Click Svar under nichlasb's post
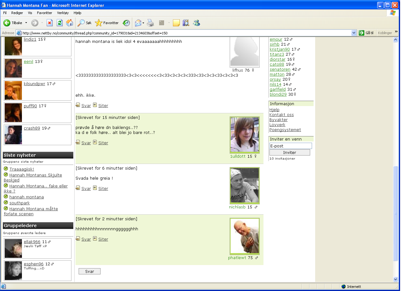 pos(86,188)
